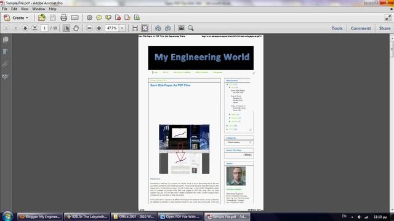Show the Signatures side panel
Image resolution: width=394 pixels, height=221 pixels.
tap(6, 76)
